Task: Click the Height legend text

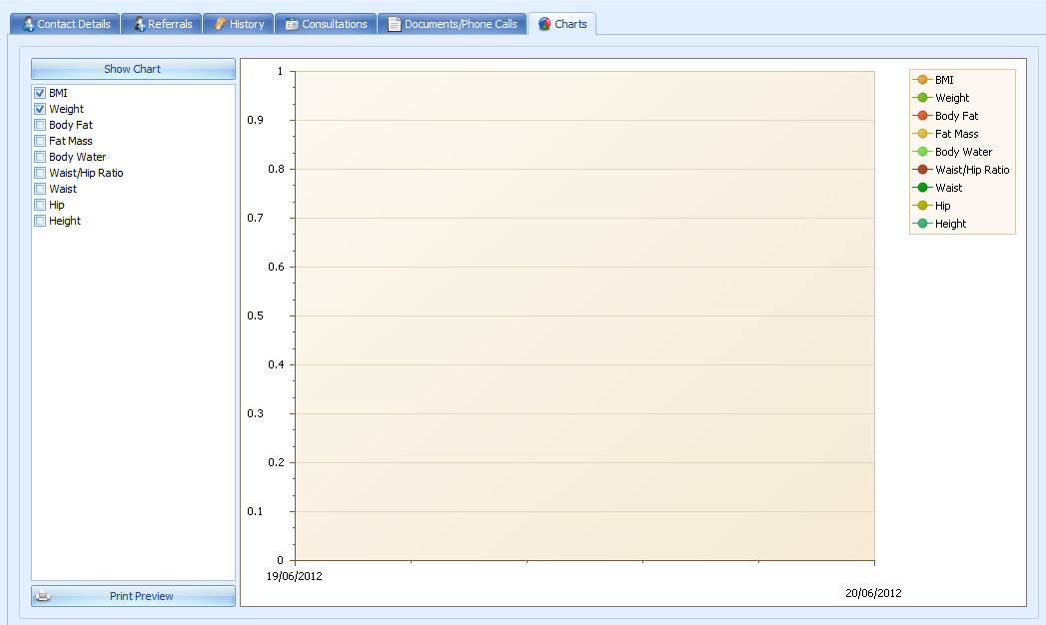Action: pos(951,224)
